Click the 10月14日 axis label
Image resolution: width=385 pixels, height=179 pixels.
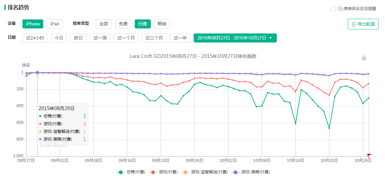(296, 161)
